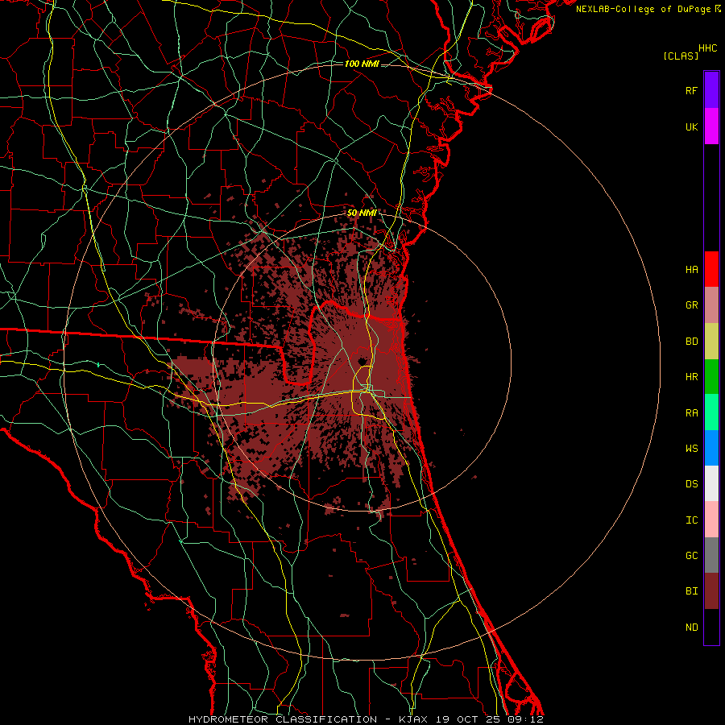Click the HHC product code label
This screenshot has height=725, width=725.
(708, 48)
